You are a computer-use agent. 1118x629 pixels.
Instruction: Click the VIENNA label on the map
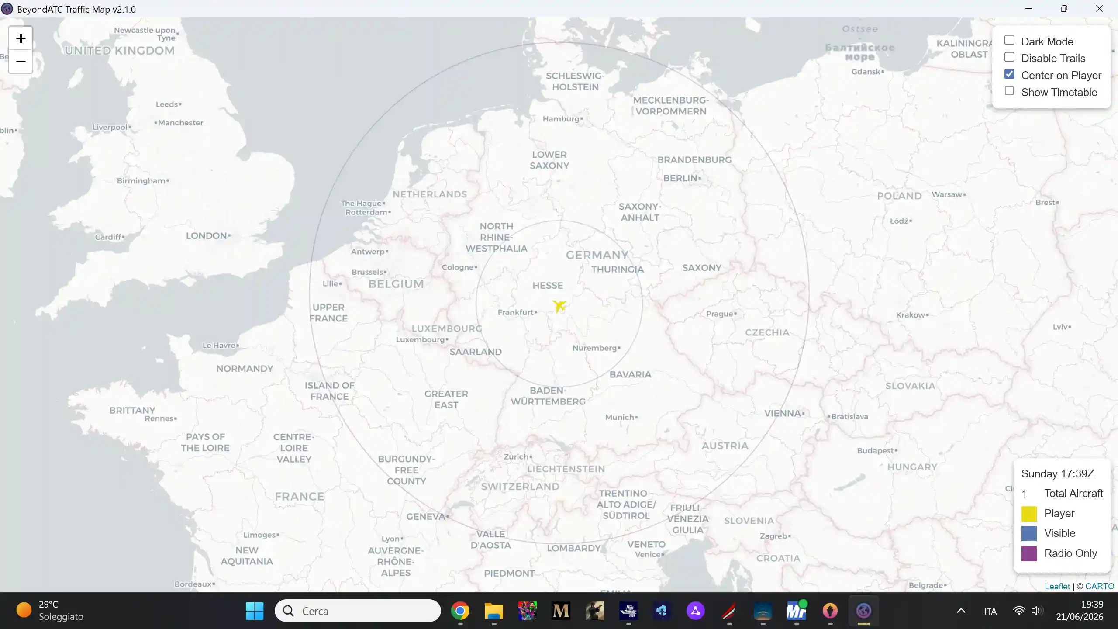(x=783, y=413)
